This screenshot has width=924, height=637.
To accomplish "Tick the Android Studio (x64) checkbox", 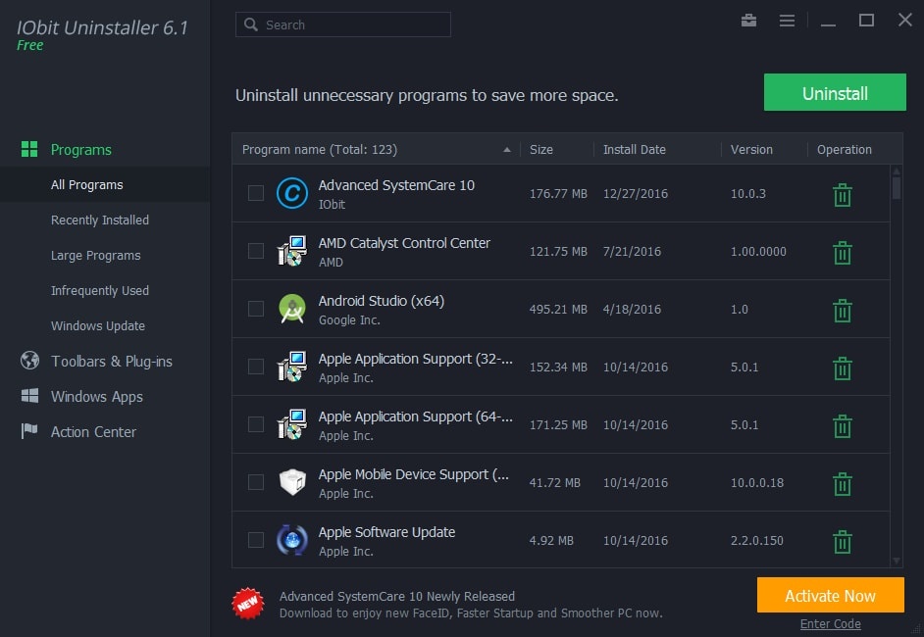I will [x=256, y=309].
